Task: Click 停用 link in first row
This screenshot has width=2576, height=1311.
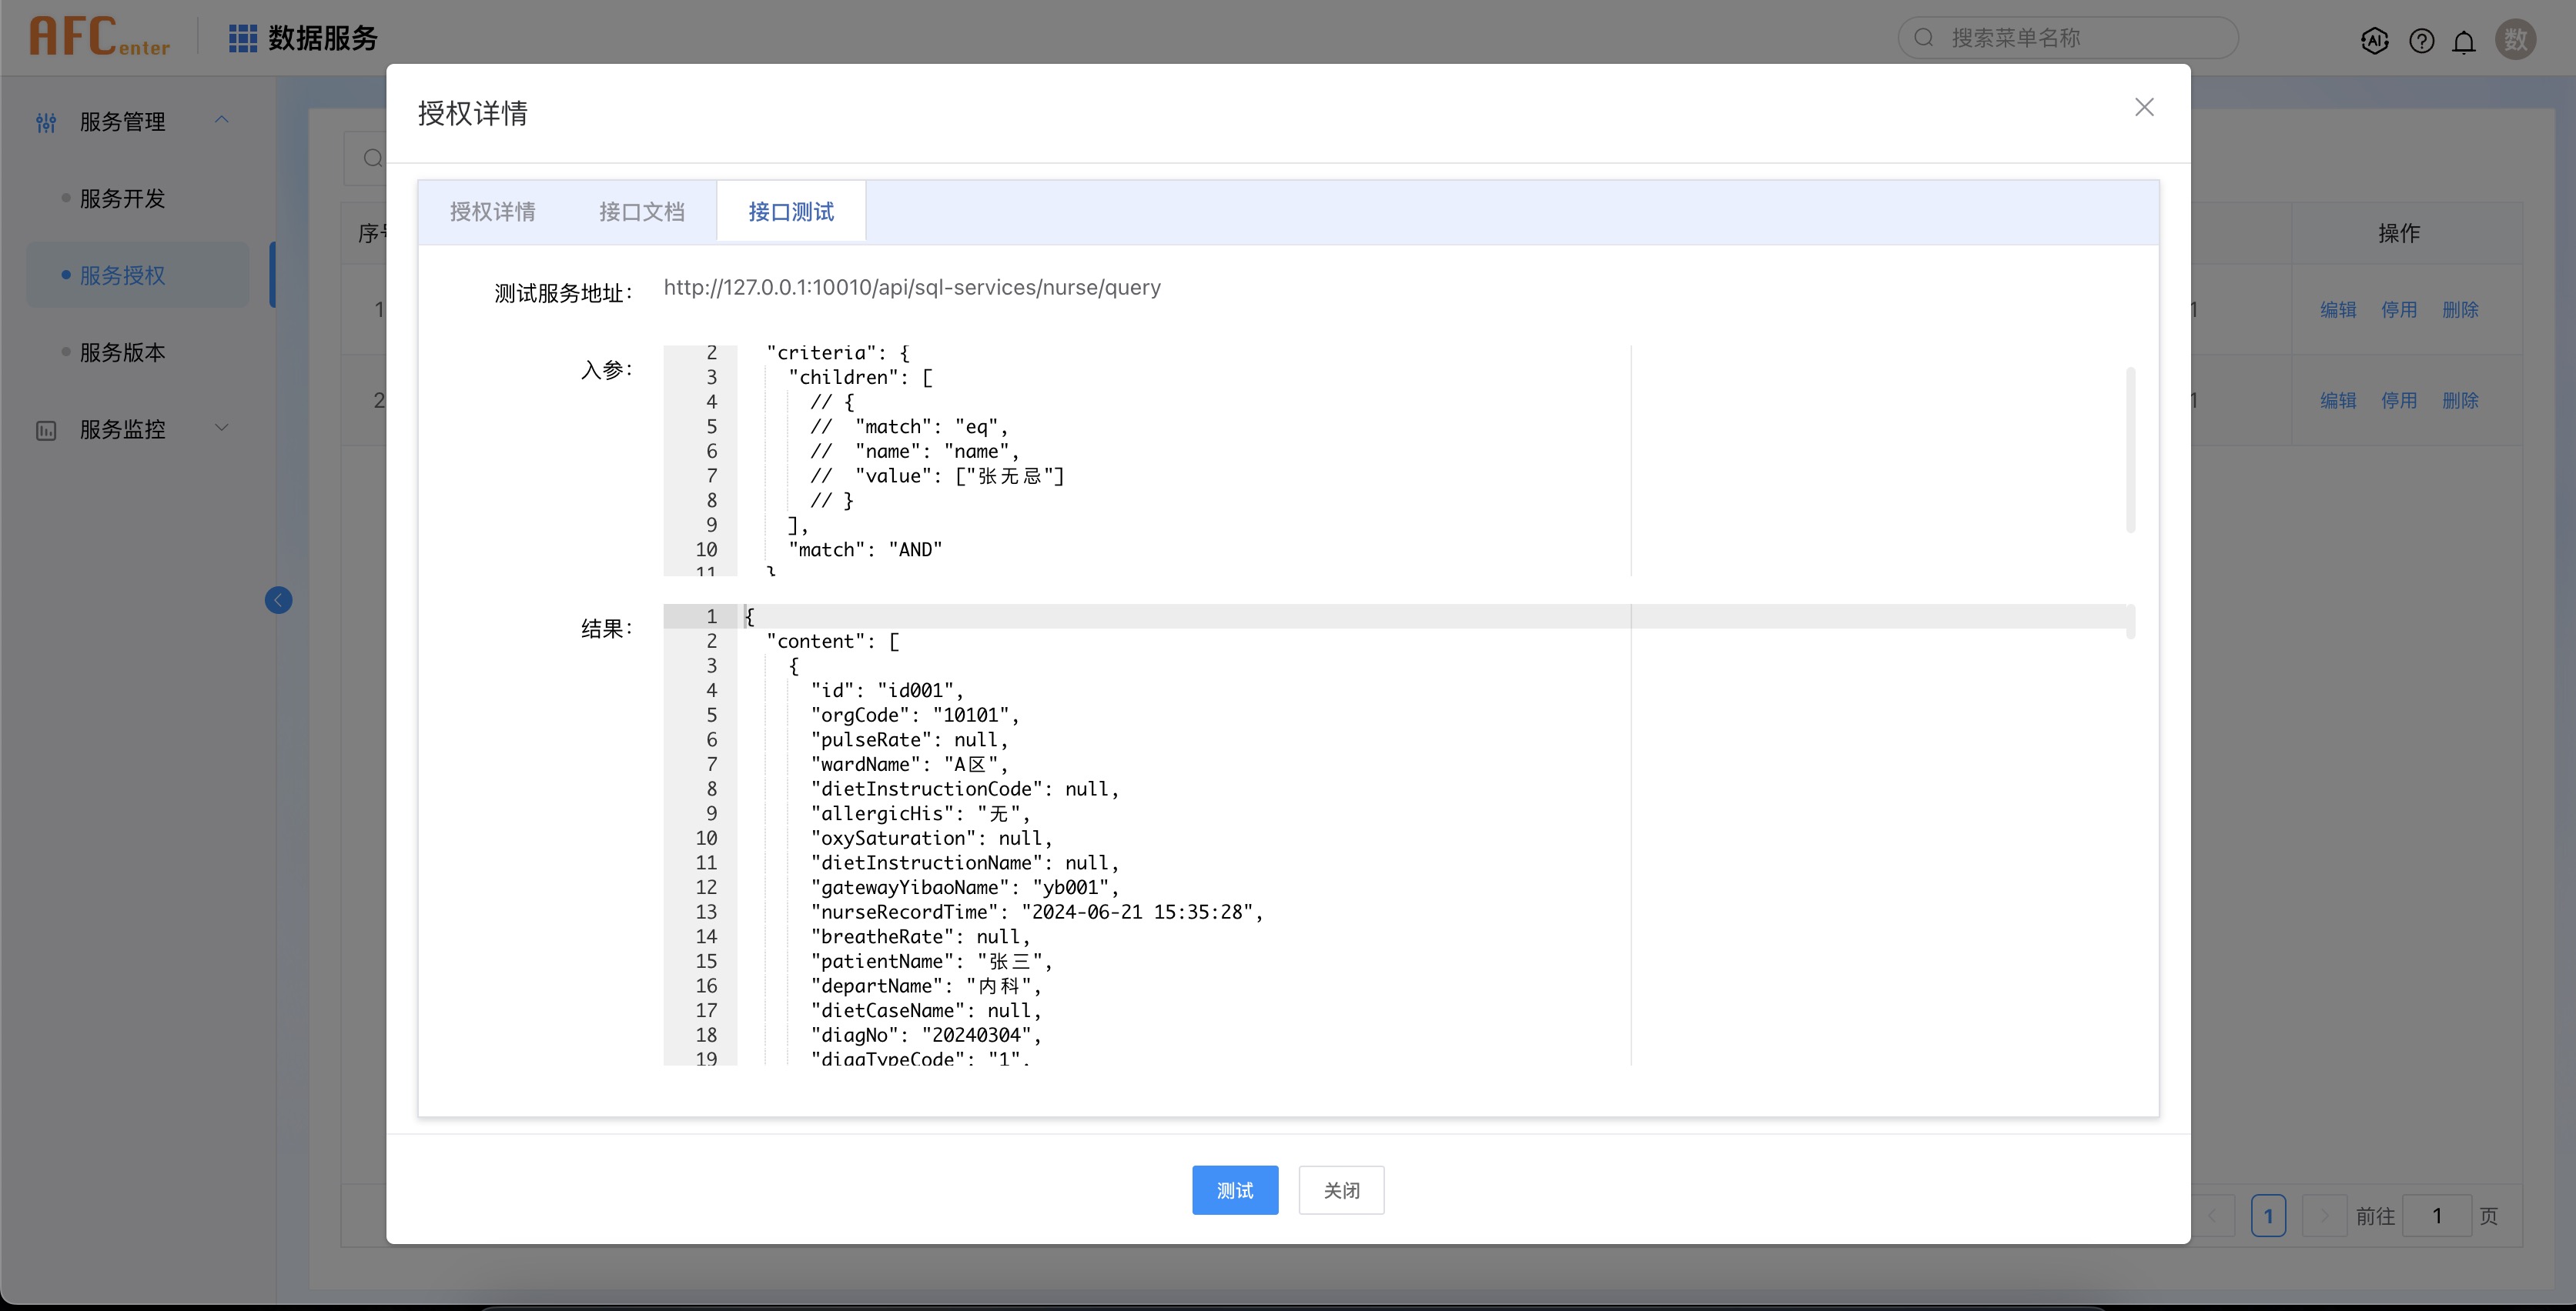Action: pyautogui.click(x=2399, y=310)
